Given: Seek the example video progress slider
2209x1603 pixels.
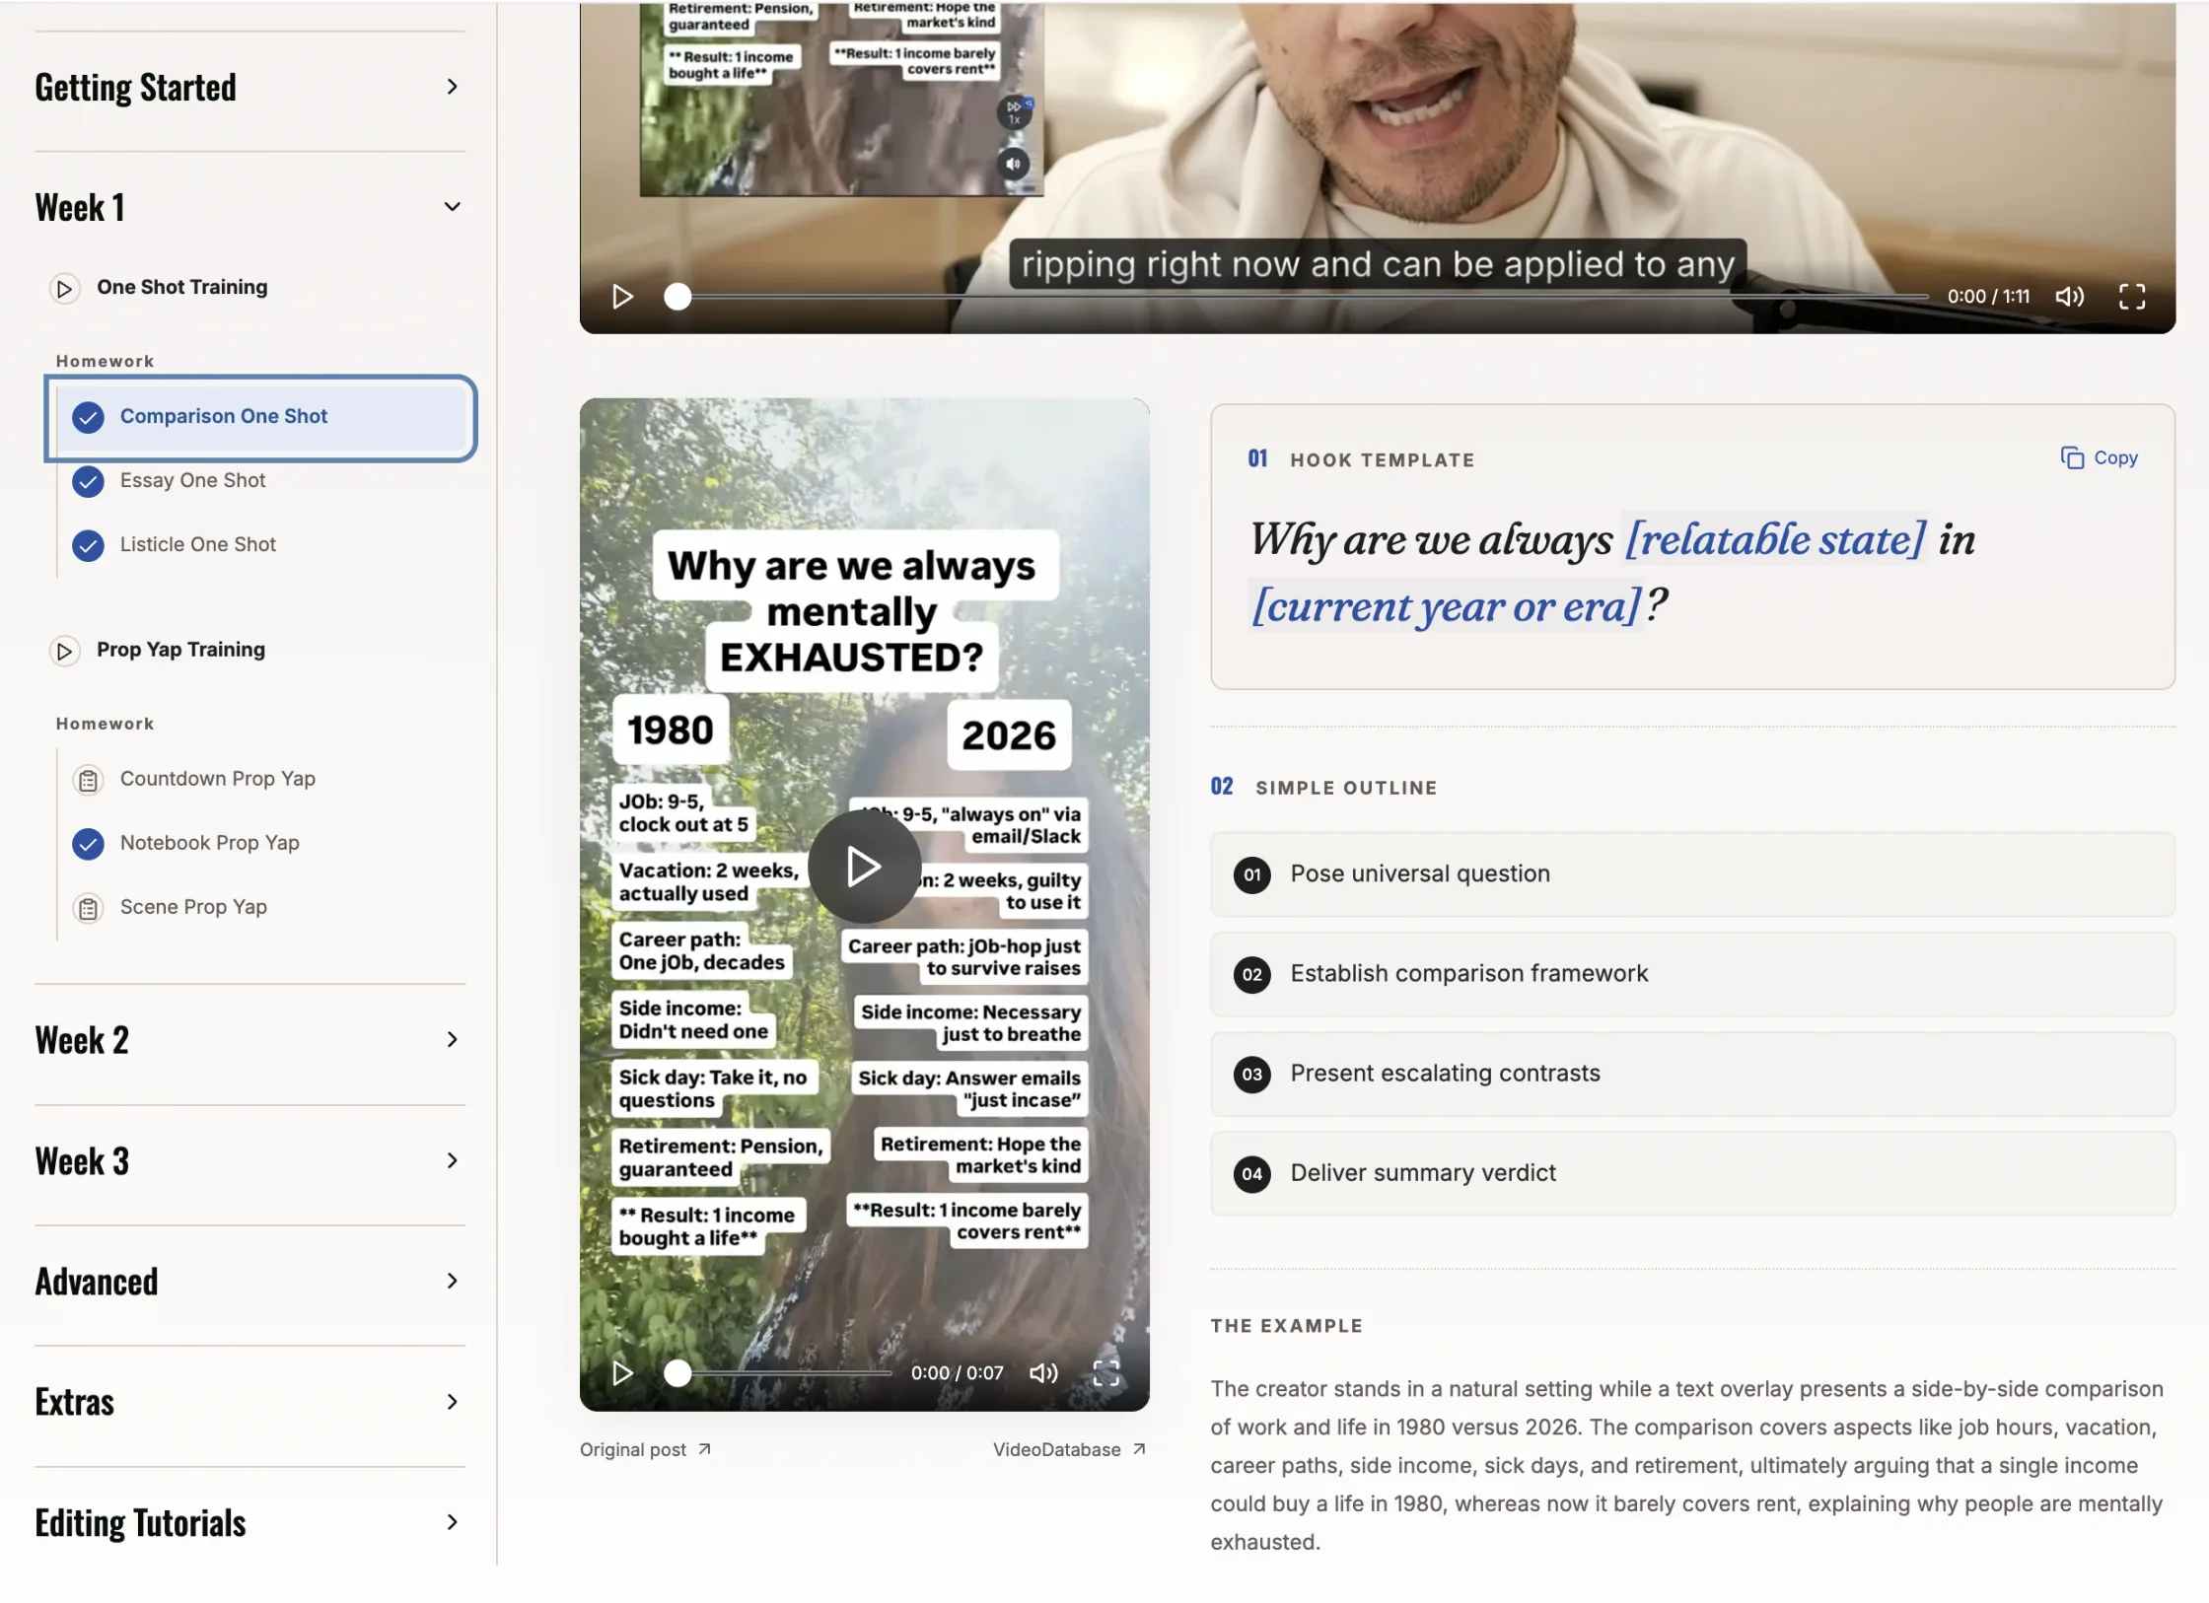Looking at the screenshot, I should coord(777,1374).
